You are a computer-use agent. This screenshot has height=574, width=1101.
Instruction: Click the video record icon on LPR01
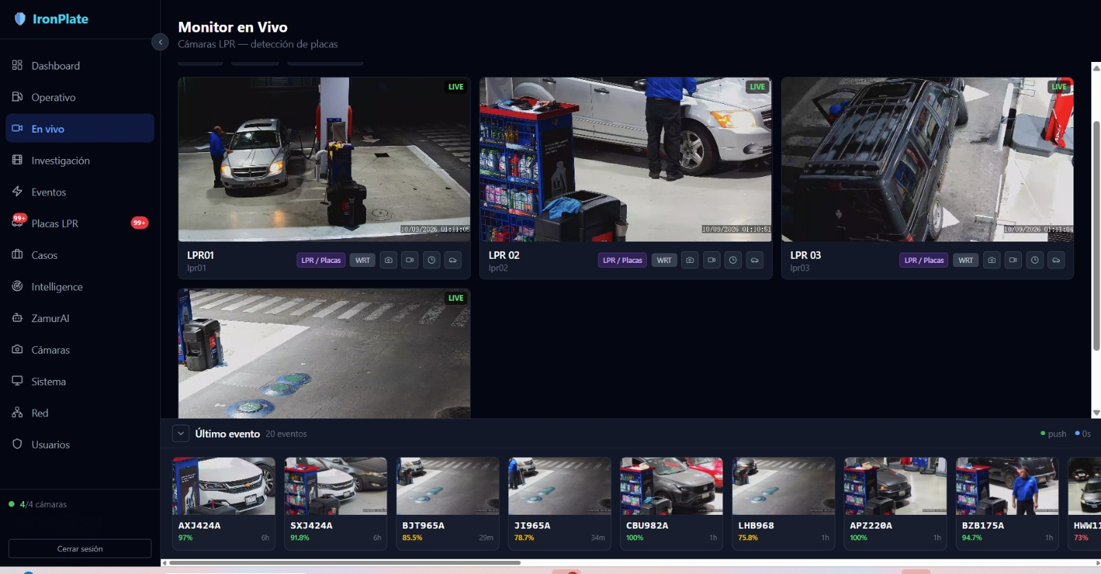click(410, 260)
